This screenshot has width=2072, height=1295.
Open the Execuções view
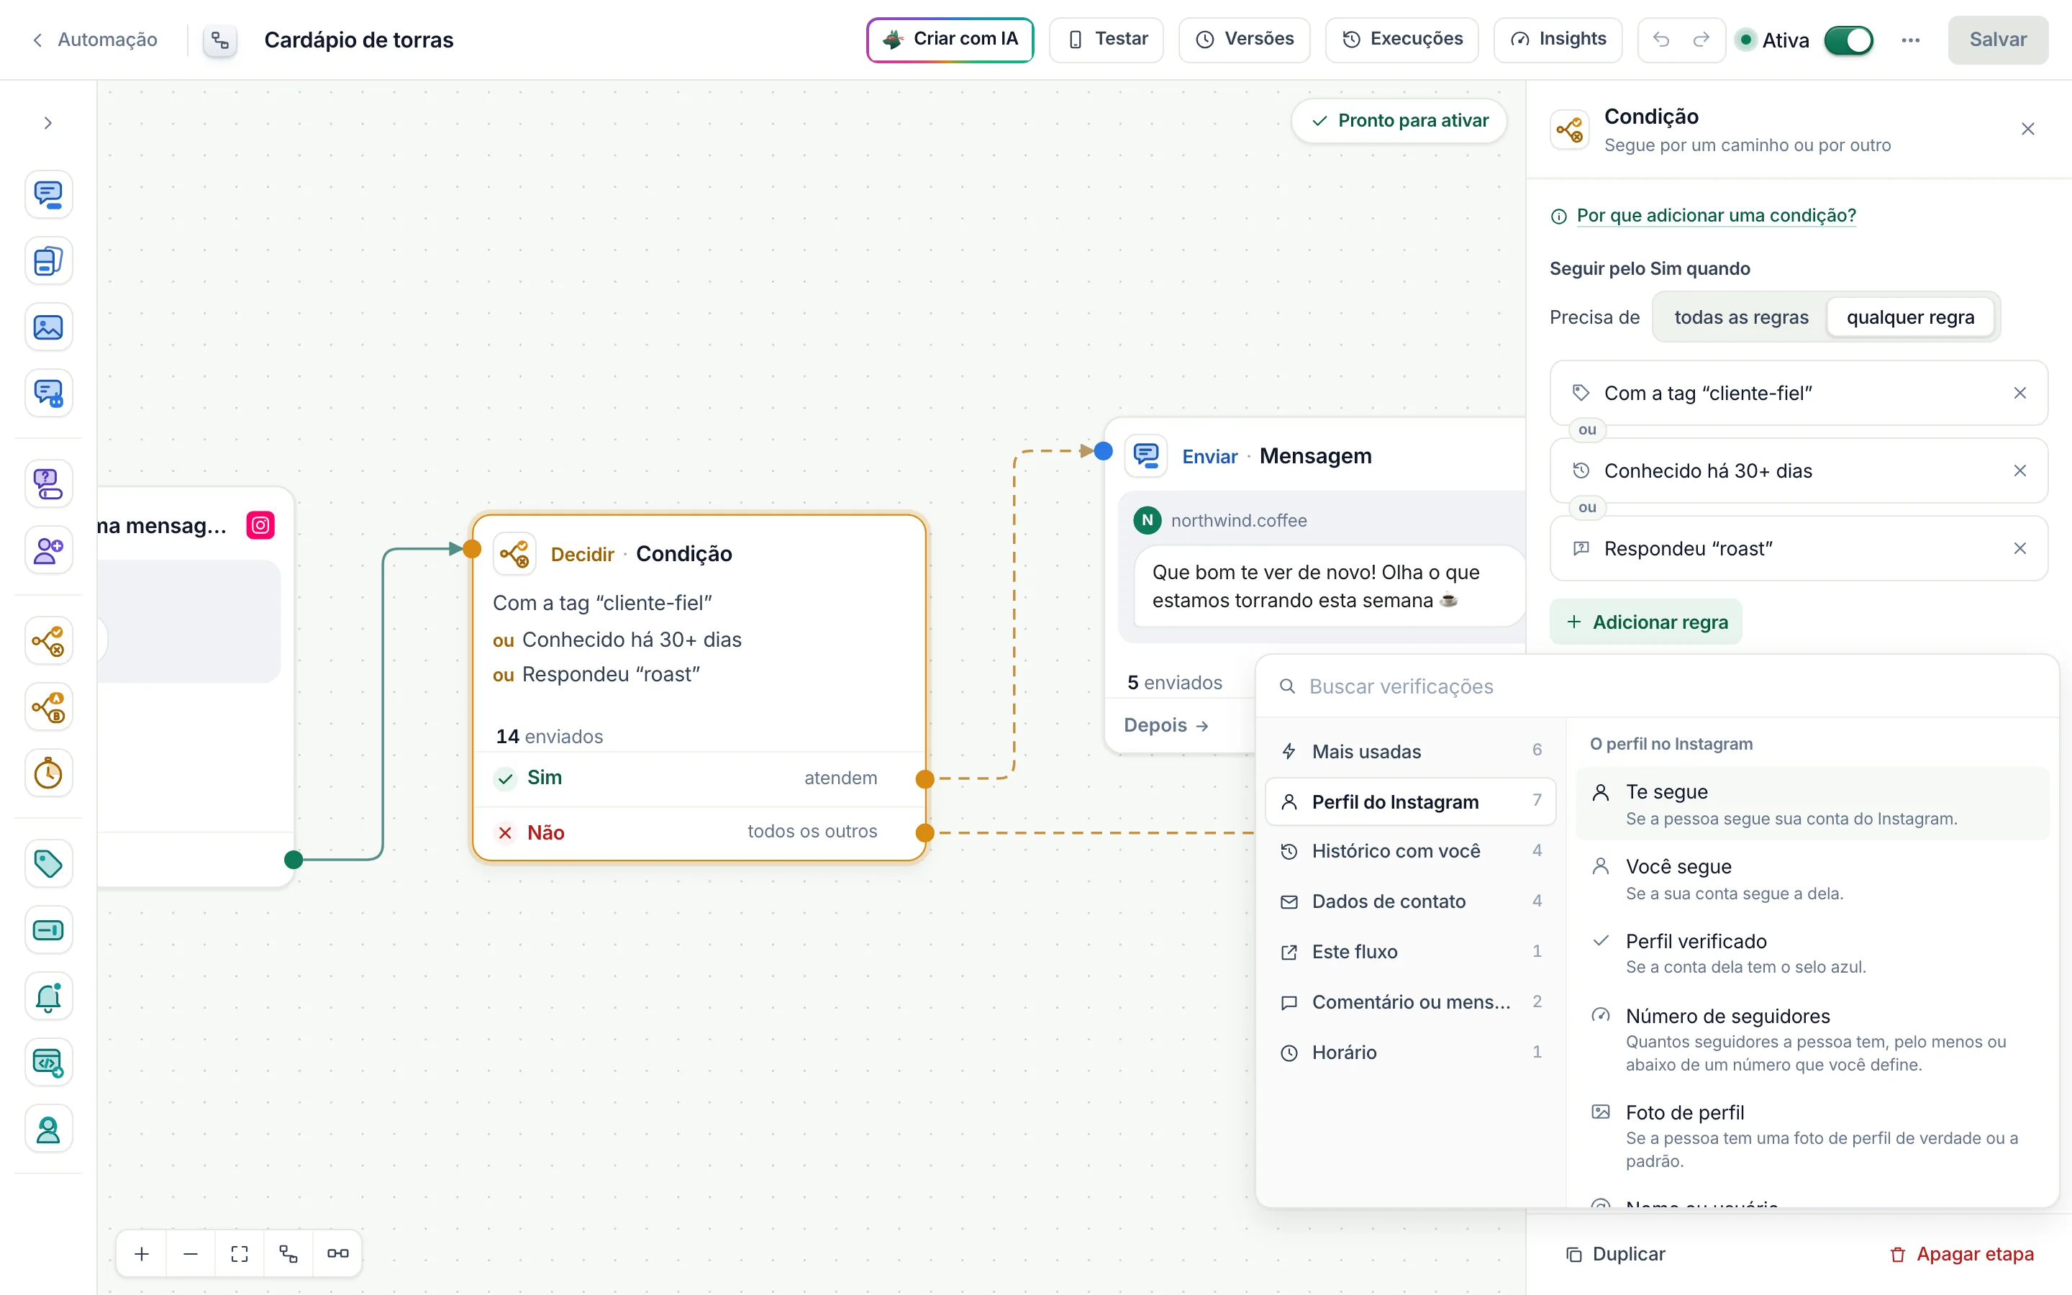coord(1401,40)
